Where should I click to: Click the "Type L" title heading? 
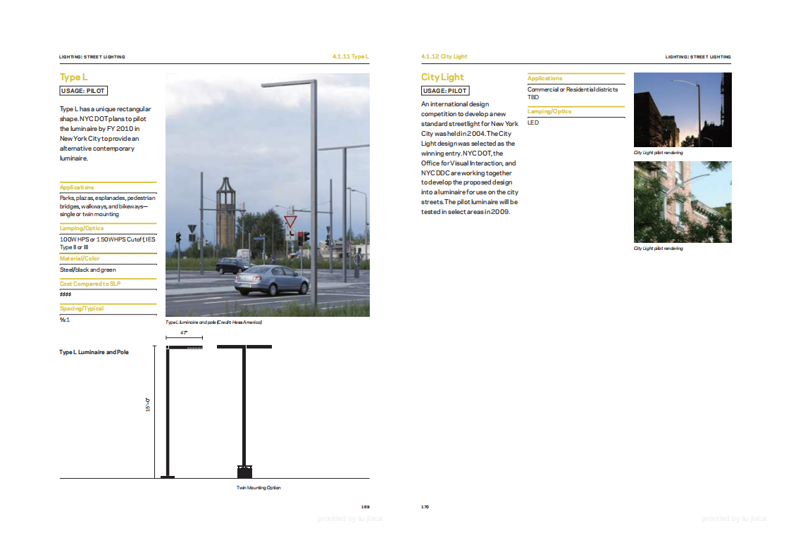coord(74,77)
